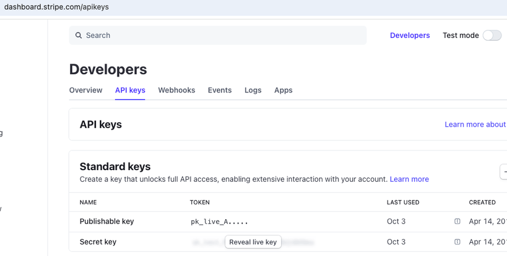Open the Overview tab
This screenshot has width=507, height=256.
[85, 90]
